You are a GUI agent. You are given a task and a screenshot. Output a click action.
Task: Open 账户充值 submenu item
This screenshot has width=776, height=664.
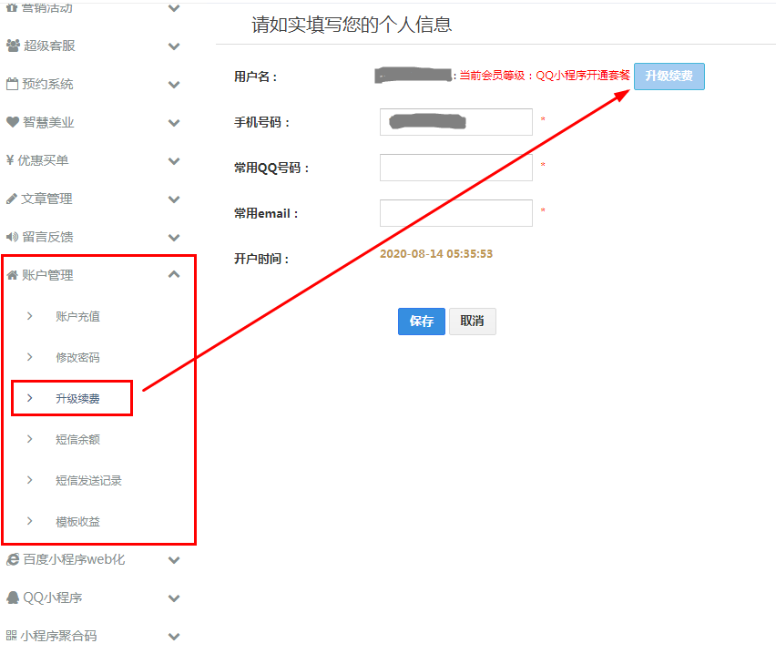(x=77, y=317)
